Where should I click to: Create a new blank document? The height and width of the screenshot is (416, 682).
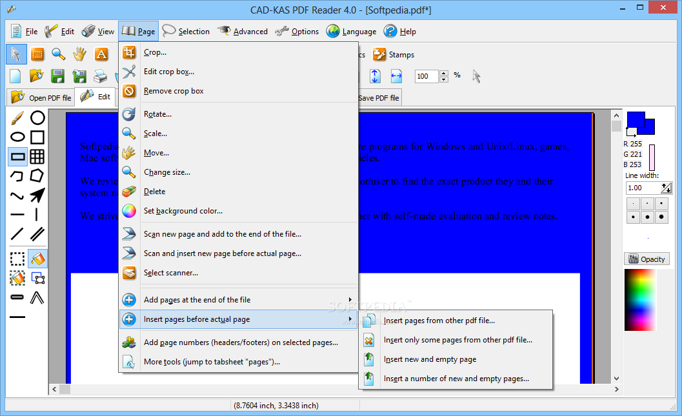coord(15,76)
